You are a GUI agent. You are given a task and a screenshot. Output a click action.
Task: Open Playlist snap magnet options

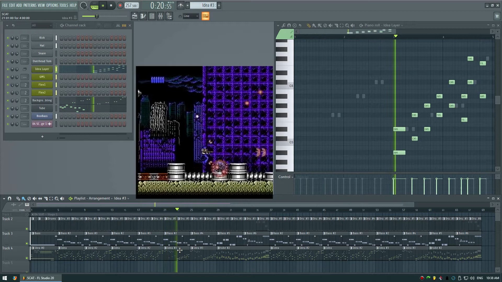tap(9, 198)
